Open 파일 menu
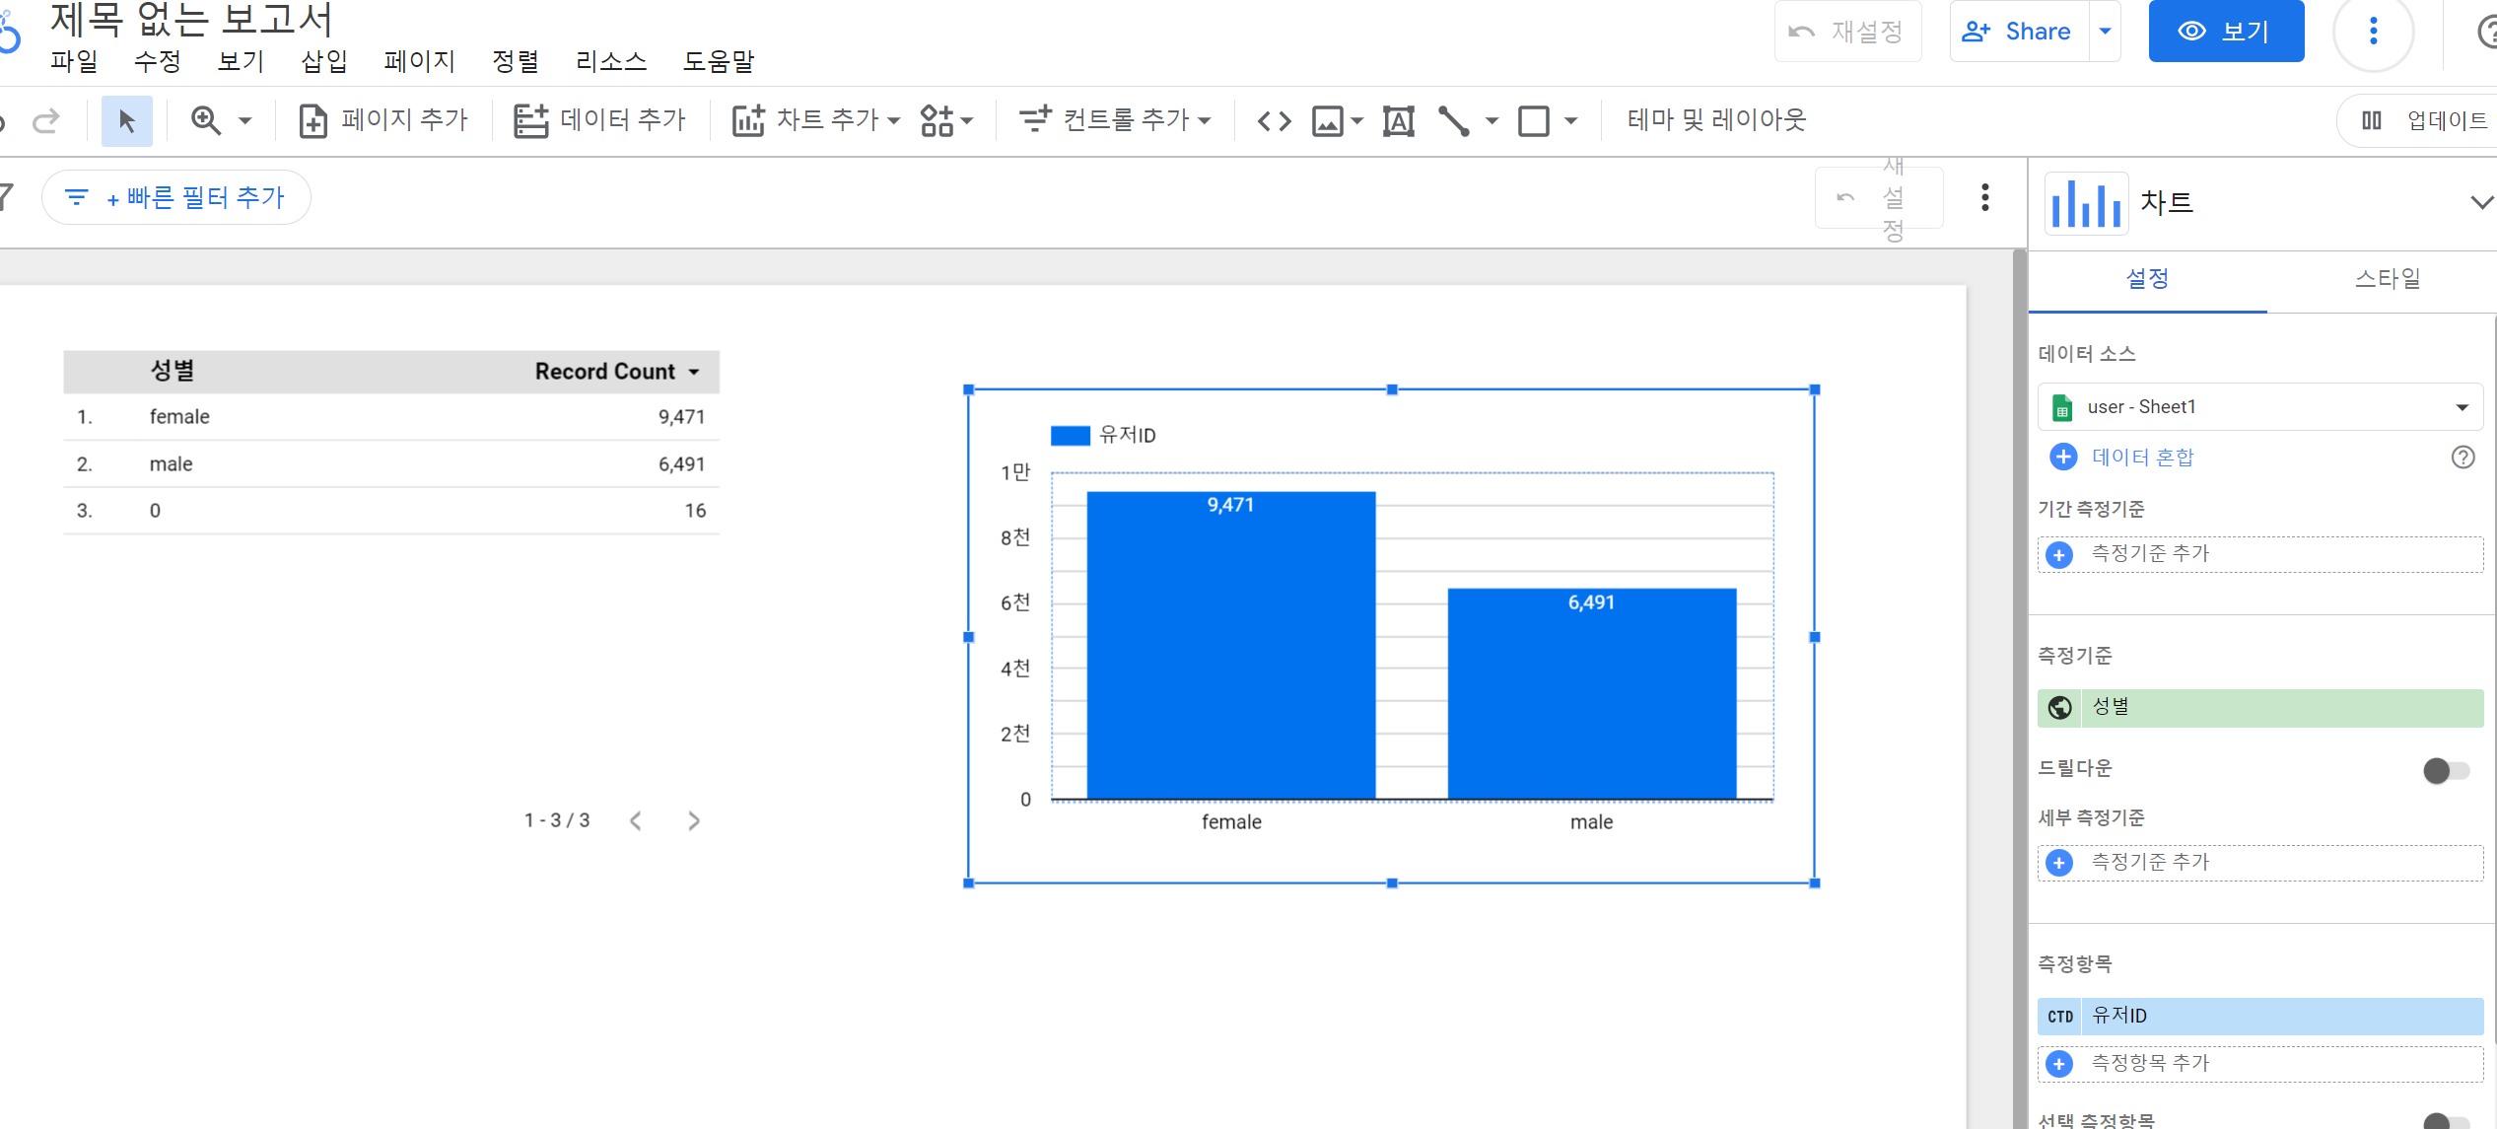 coord(74,61)
